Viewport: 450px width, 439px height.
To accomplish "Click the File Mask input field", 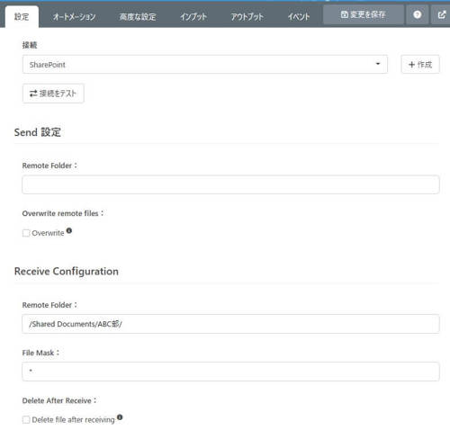I will [x=230, y=372].
